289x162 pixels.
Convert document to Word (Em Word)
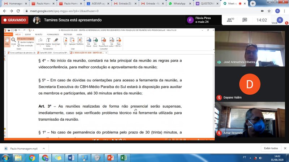[x=89, y=42]
